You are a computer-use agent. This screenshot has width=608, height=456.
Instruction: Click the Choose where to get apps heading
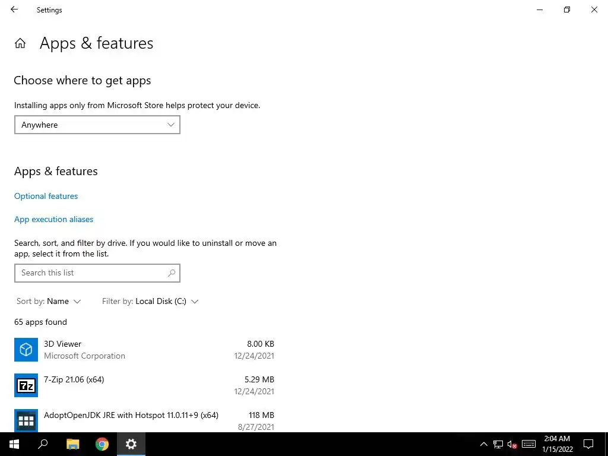(82, 81)
